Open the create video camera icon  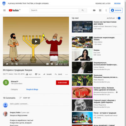click(94, 10)
